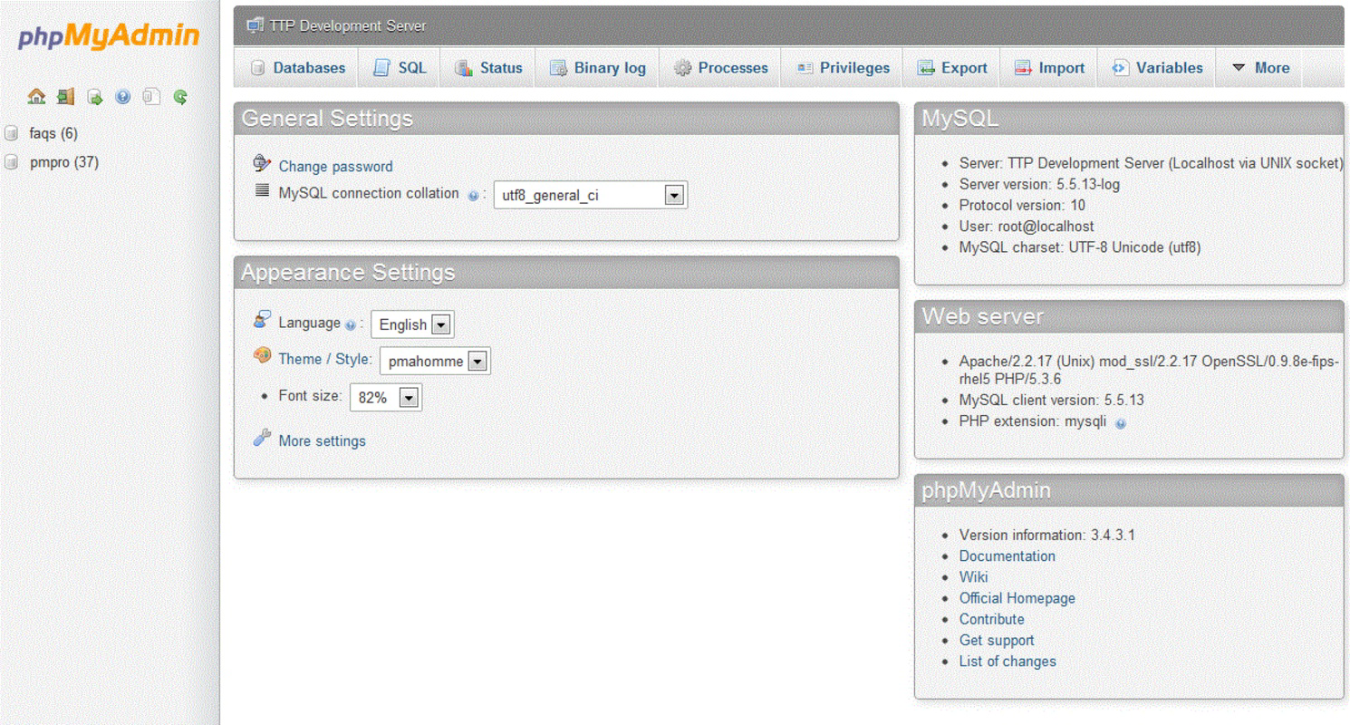Click the MySQL connection collation list icon

click(x=262, y=190)
